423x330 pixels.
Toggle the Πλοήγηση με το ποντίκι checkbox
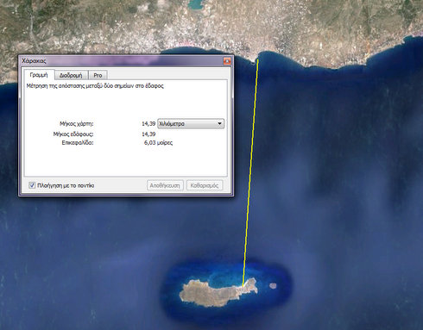(x=32, y=185)
